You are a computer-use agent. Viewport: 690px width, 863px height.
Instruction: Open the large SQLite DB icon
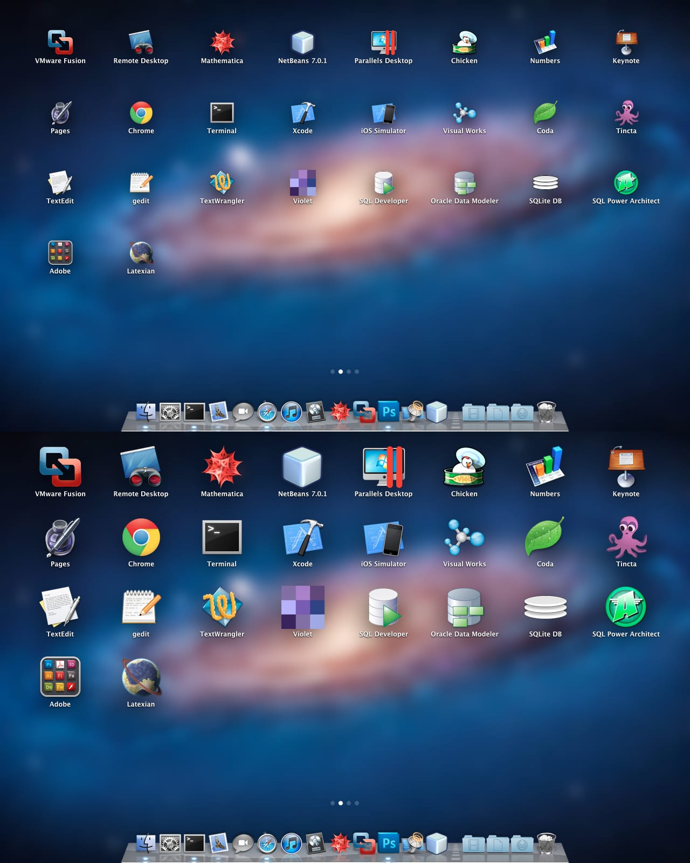coord(545,607)
